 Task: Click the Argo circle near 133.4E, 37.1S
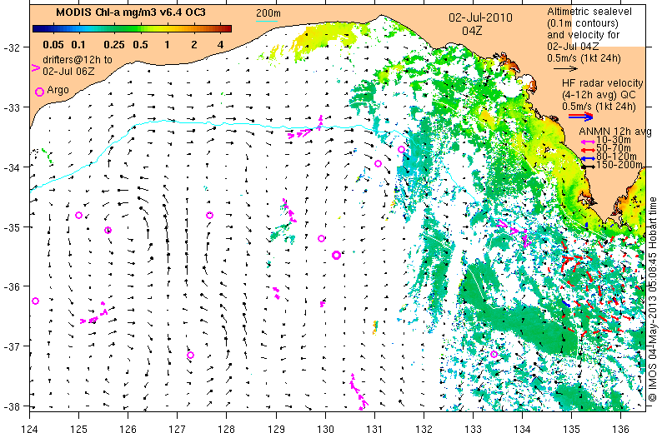[x=494, y=355]
